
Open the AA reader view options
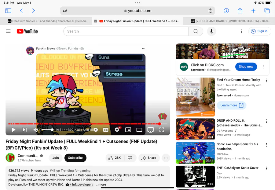click(x=65, y=11)
